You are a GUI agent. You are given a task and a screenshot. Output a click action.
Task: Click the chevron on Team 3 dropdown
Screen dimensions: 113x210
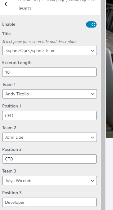[92, 181]
